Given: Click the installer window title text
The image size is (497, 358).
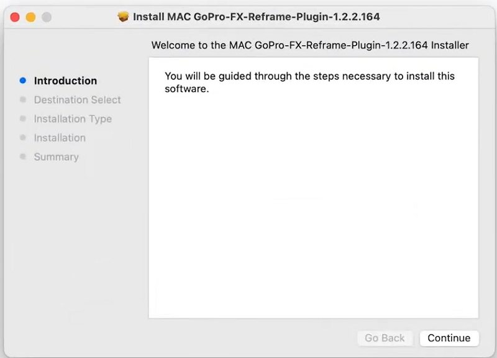Looking at the screenshot, I should (256, 17).
